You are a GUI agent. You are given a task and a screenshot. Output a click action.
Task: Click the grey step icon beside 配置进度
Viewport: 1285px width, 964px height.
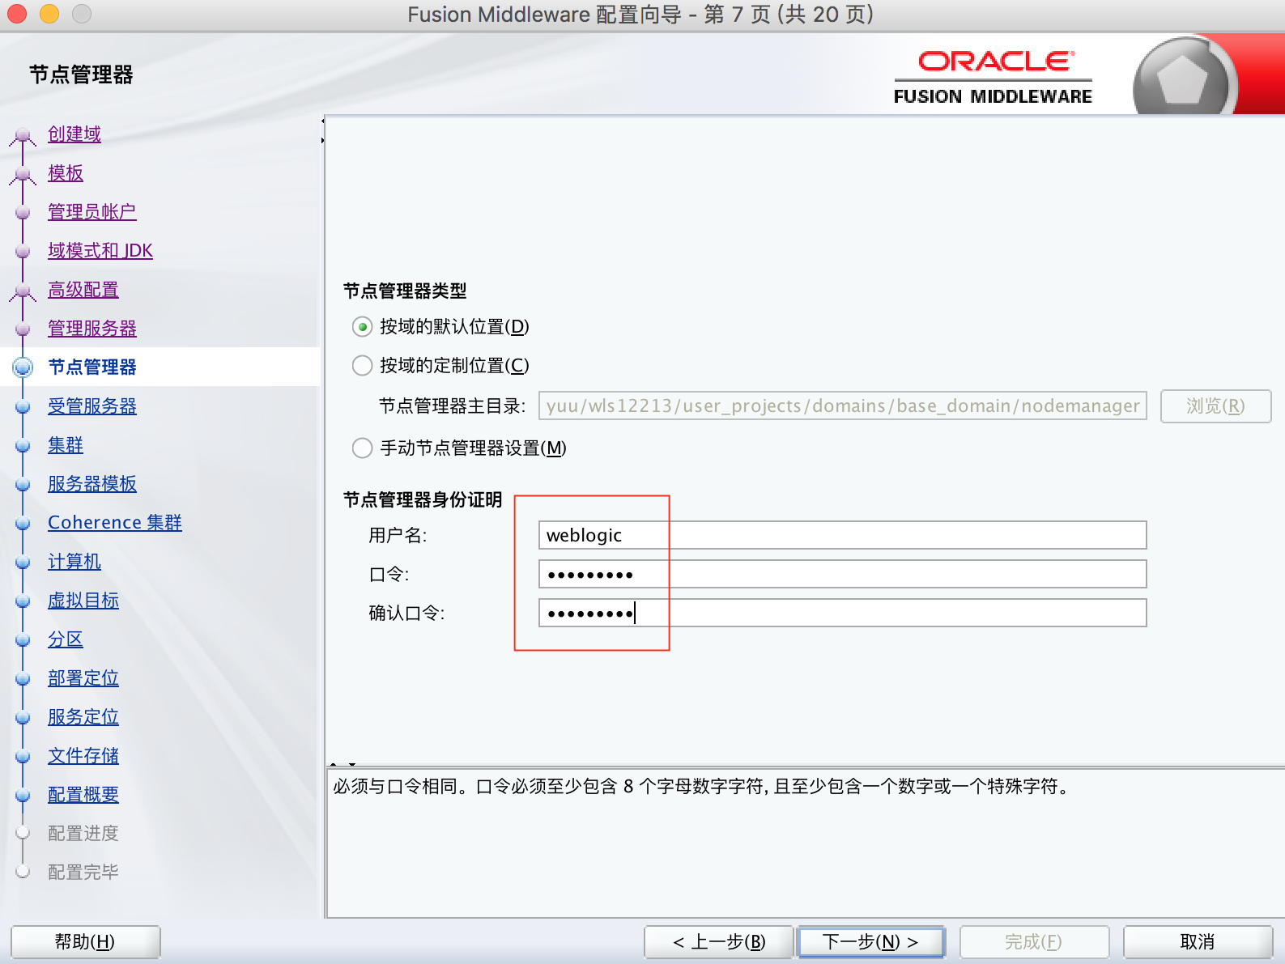(23, 833)
